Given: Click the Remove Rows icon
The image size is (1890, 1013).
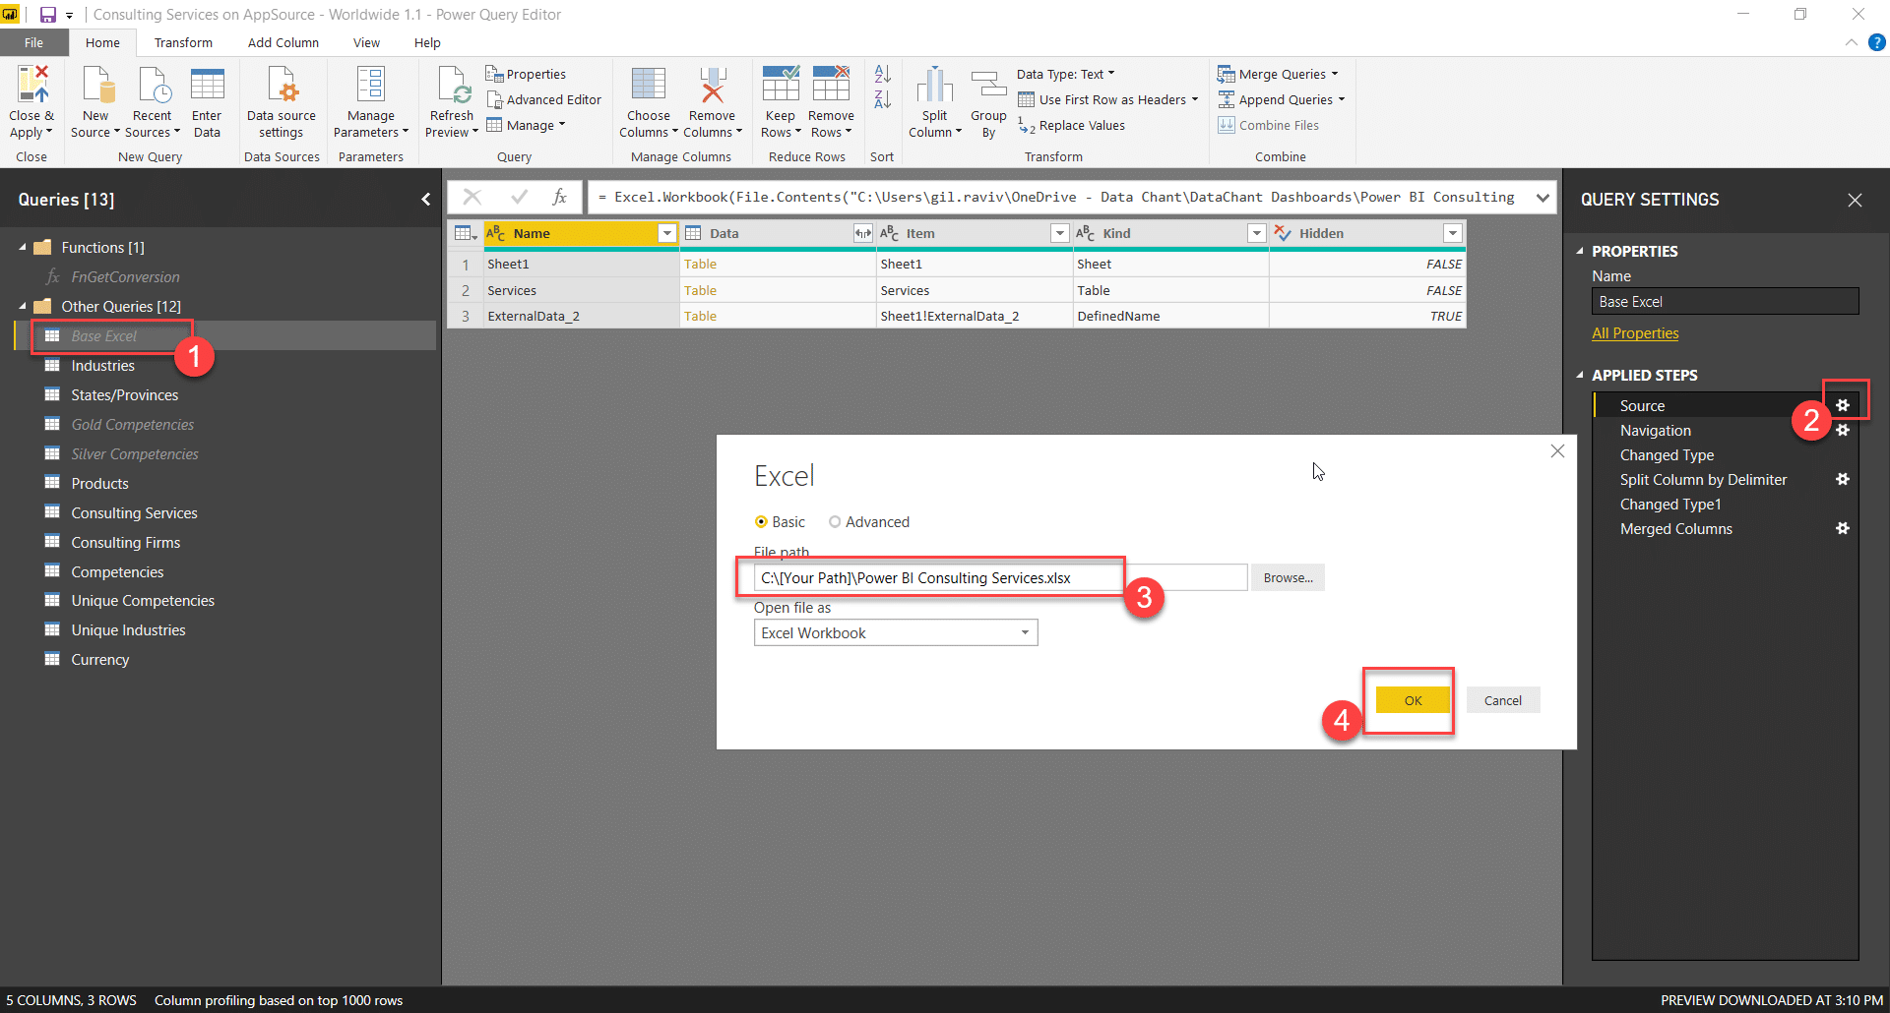Looking at the screenshot, I should point(831,85).
